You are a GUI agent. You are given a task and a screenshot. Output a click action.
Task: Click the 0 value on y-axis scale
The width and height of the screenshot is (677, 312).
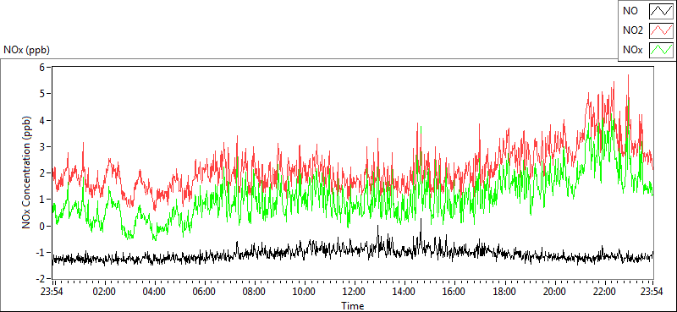pos(41,226)
